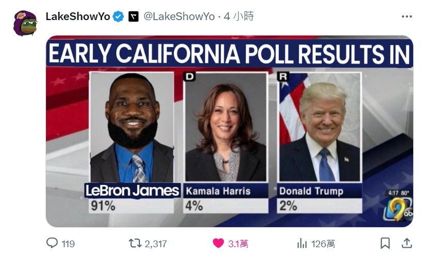
Task: Open the LakeShowYo profile avatar
Action: (x=25, y=23)
